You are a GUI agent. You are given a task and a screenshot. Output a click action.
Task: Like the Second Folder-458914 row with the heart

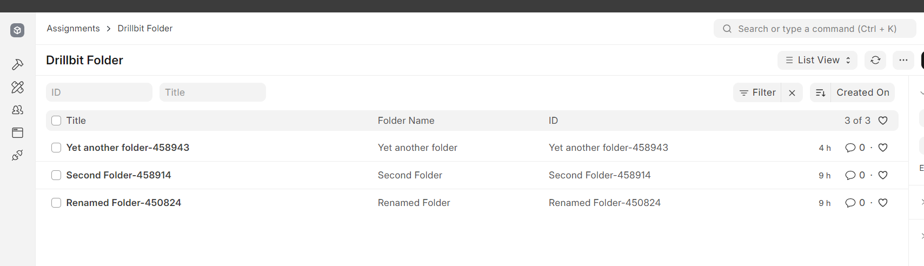point(883,175)
